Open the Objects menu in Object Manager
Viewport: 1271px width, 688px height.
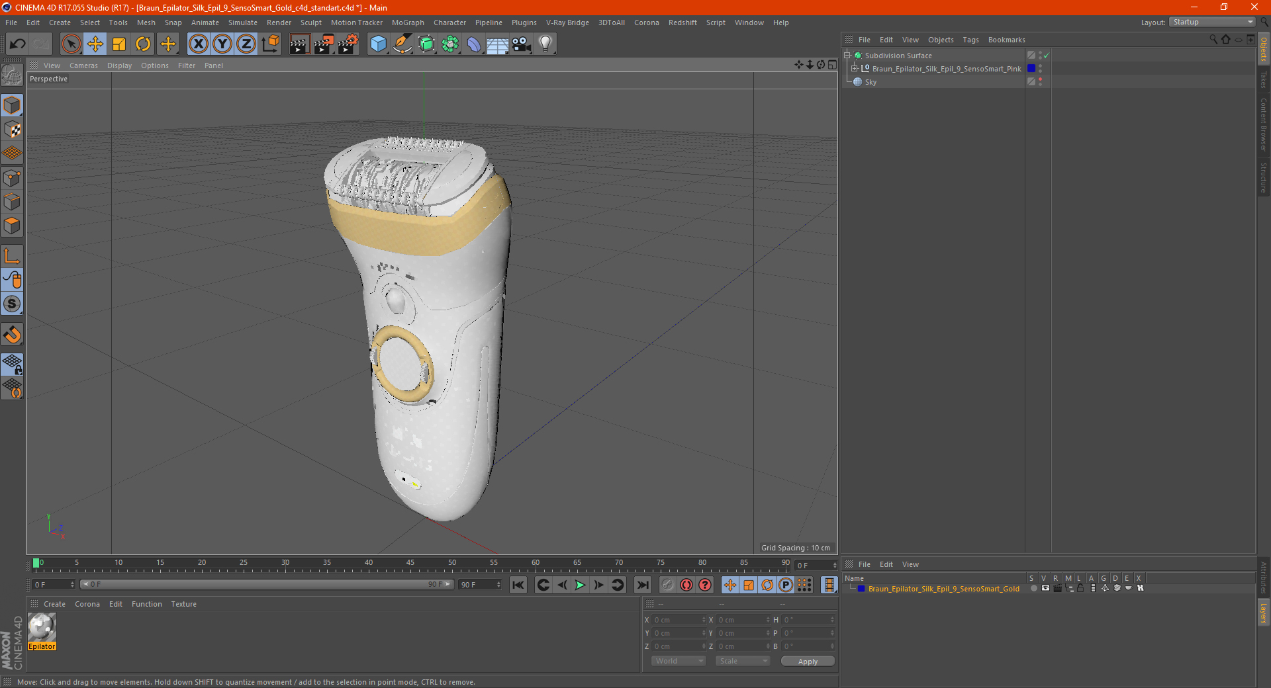coord(941,40)
